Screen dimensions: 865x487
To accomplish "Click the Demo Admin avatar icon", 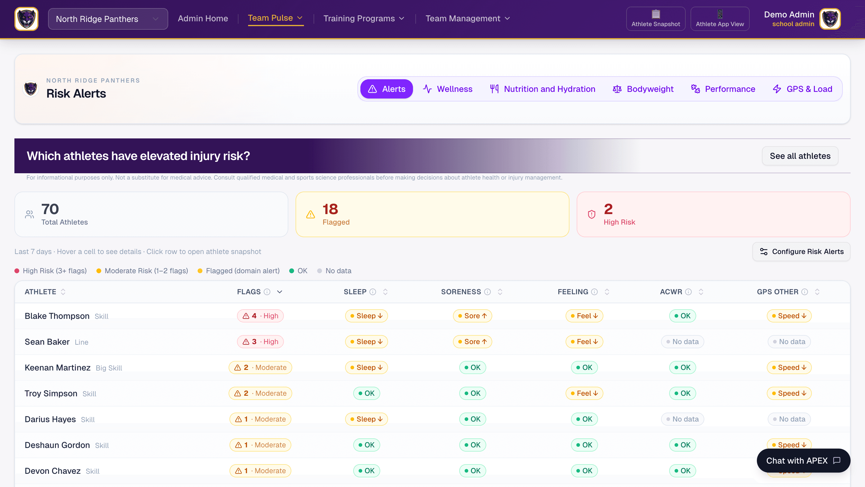I will 830,19.
